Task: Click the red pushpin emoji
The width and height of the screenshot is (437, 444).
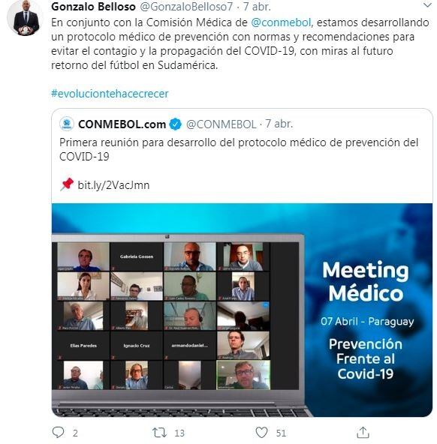Action: (67, 184)
